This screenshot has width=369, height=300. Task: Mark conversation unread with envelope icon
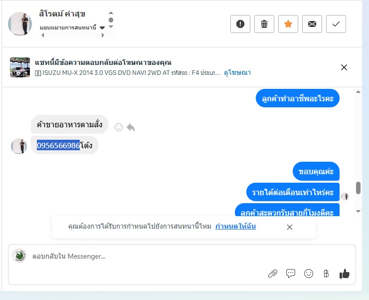pyautogui.click(x=312, y=24)
